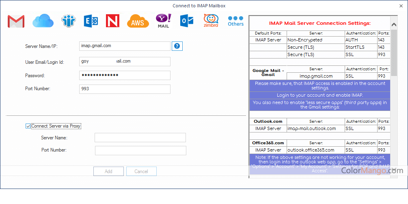Select the Port Number field showing 993
408x204 pixels.
coord(125,89)
